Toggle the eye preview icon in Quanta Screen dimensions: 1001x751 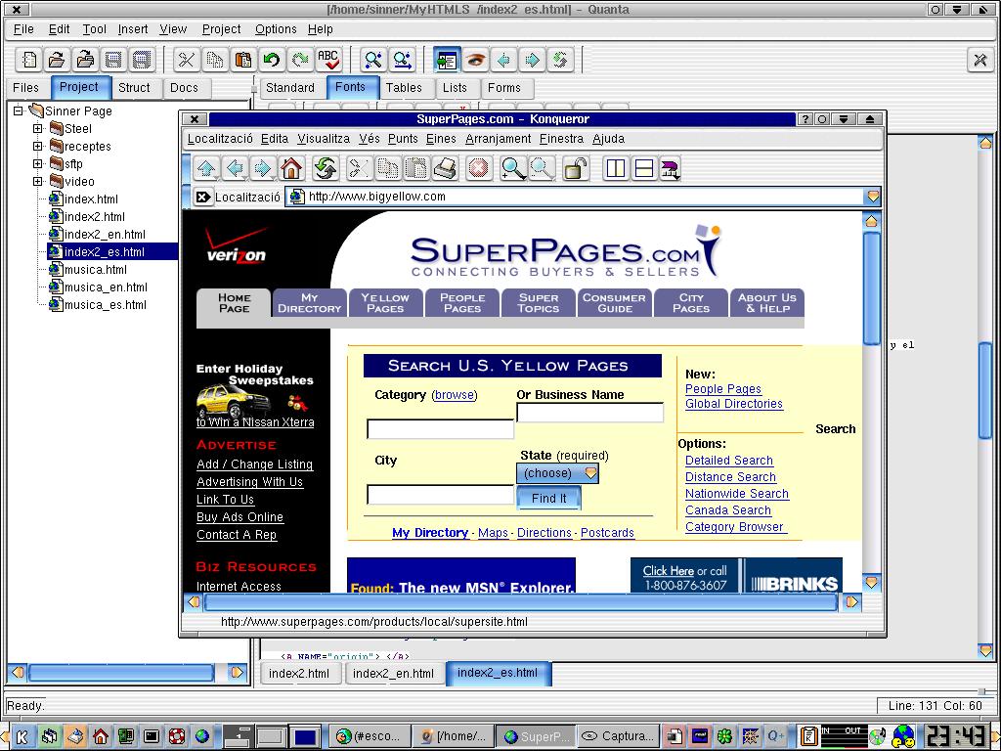tap(474, 60)
